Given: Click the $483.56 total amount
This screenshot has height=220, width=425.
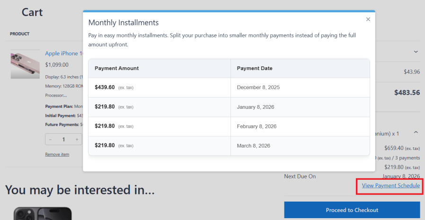Looking at the screenshot, I should (407, 93).
